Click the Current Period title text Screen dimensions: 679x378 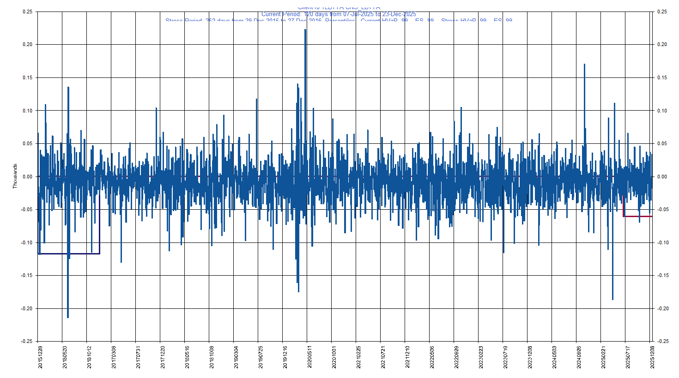pos(339,14)
